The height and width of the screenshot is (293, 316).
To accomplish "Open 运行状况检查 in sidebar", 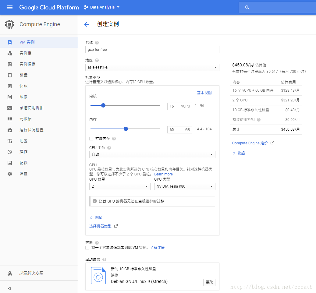I will pos(39,130).
